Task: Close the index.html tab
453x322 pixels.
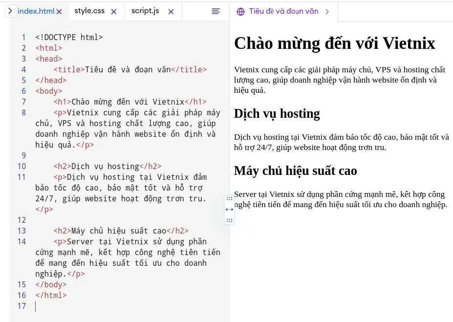Action: (x=59, y=11)
